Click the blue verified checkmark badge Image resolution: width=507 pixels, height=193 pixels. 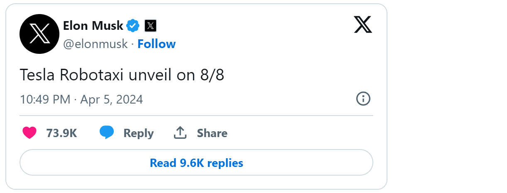[132, 26]
